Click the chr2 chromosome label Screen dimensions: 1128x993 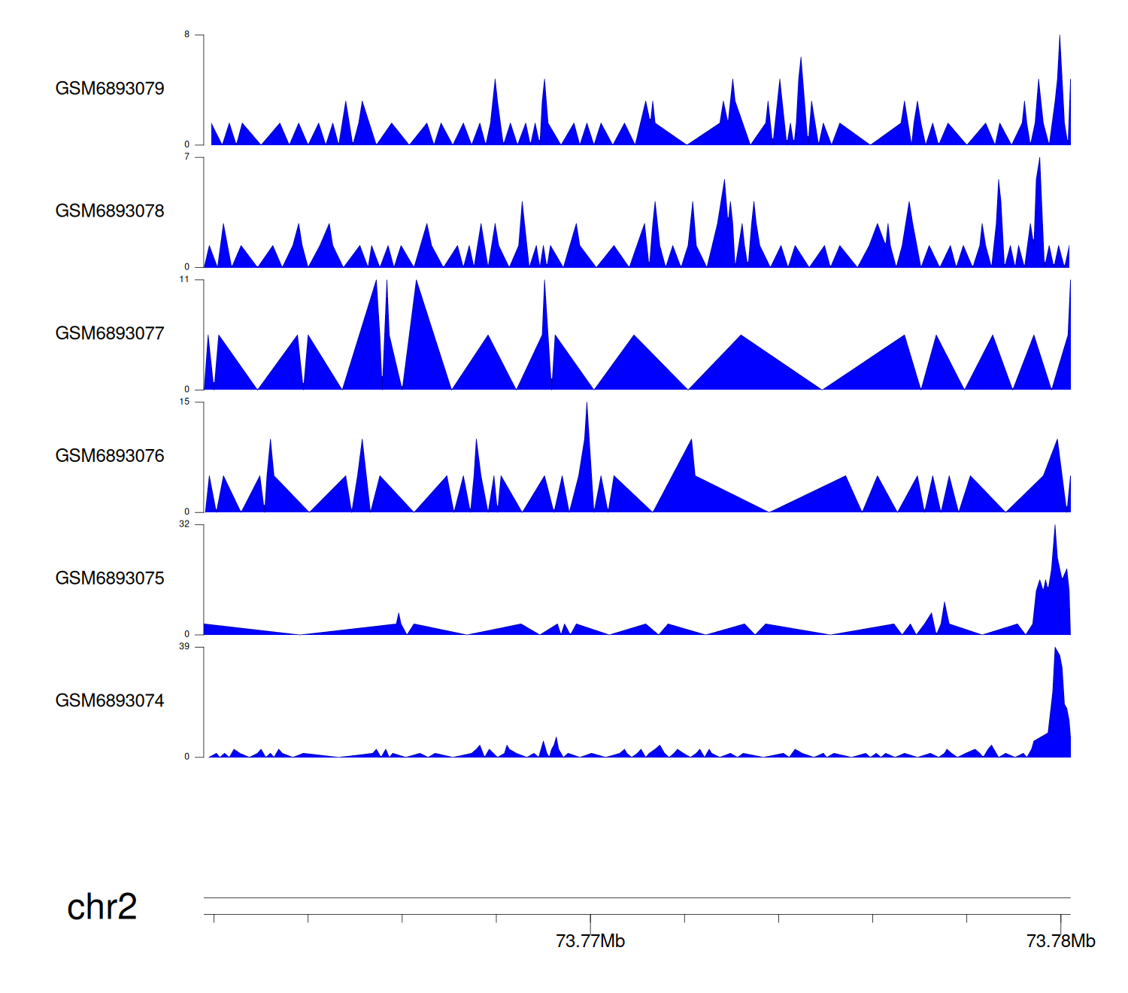tap(102, 907)
